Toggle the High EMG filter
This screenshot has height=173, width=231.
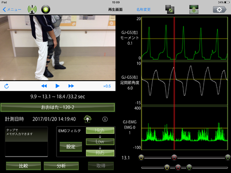pyautogui.click(x=100, y=131)
